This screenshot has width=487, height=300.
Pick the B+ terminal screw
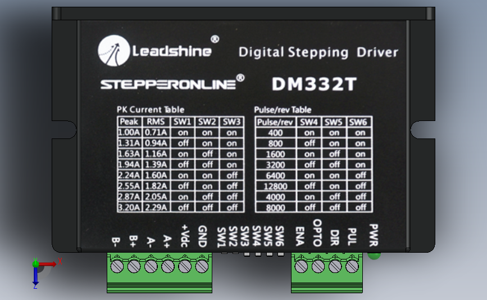point(134,266)
